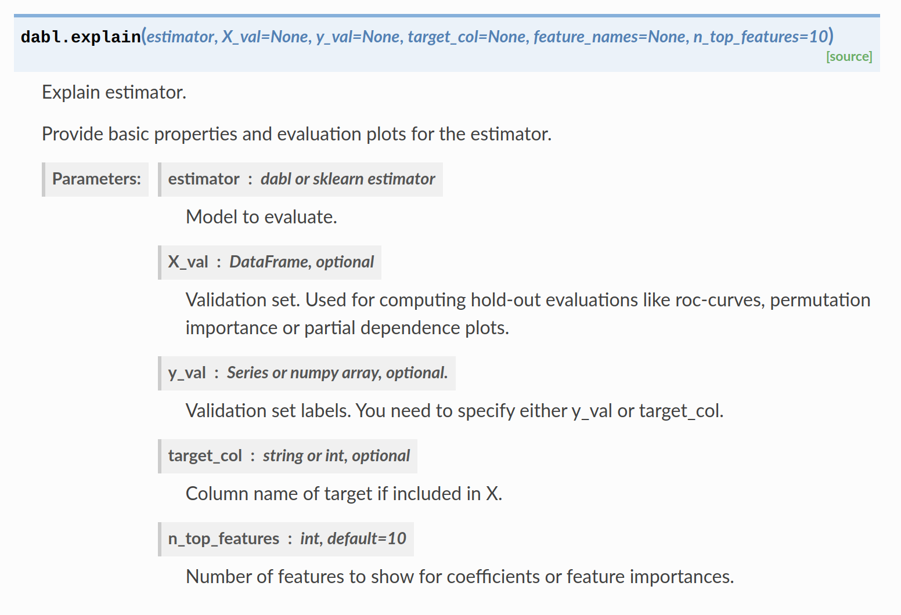This screenshot has width=901, height=615.
Task: Click 'Column name of target' description
Action: click(344, 494)
